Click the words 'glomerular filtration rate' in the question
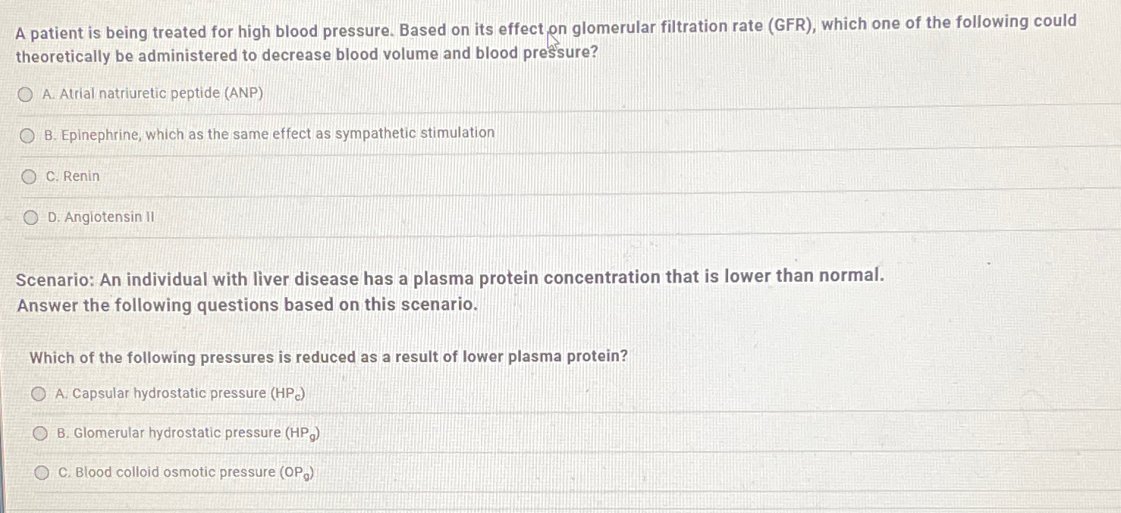Viewport: 1121px width, 513px height. click(667, 27)
